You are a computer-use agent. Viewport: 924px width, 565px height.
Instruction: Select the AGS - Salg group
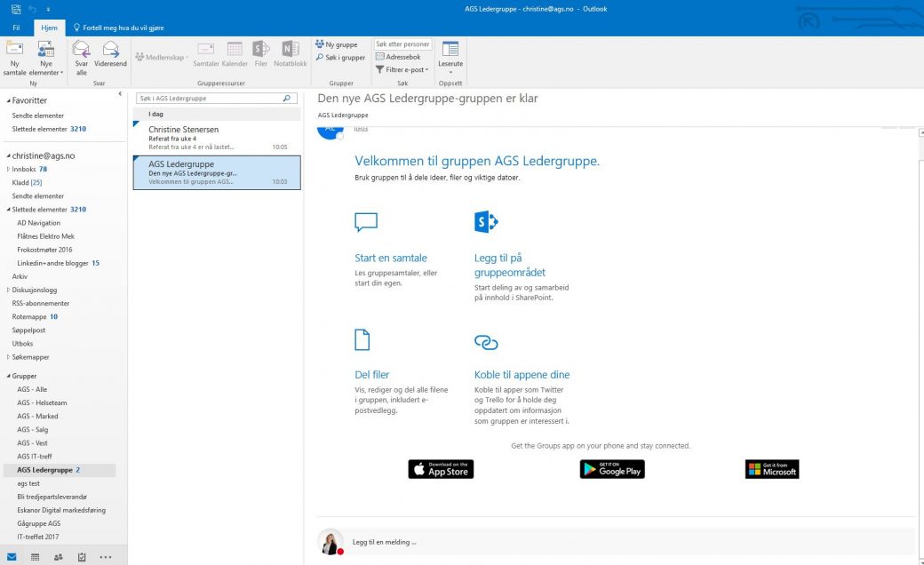[35, 429]
